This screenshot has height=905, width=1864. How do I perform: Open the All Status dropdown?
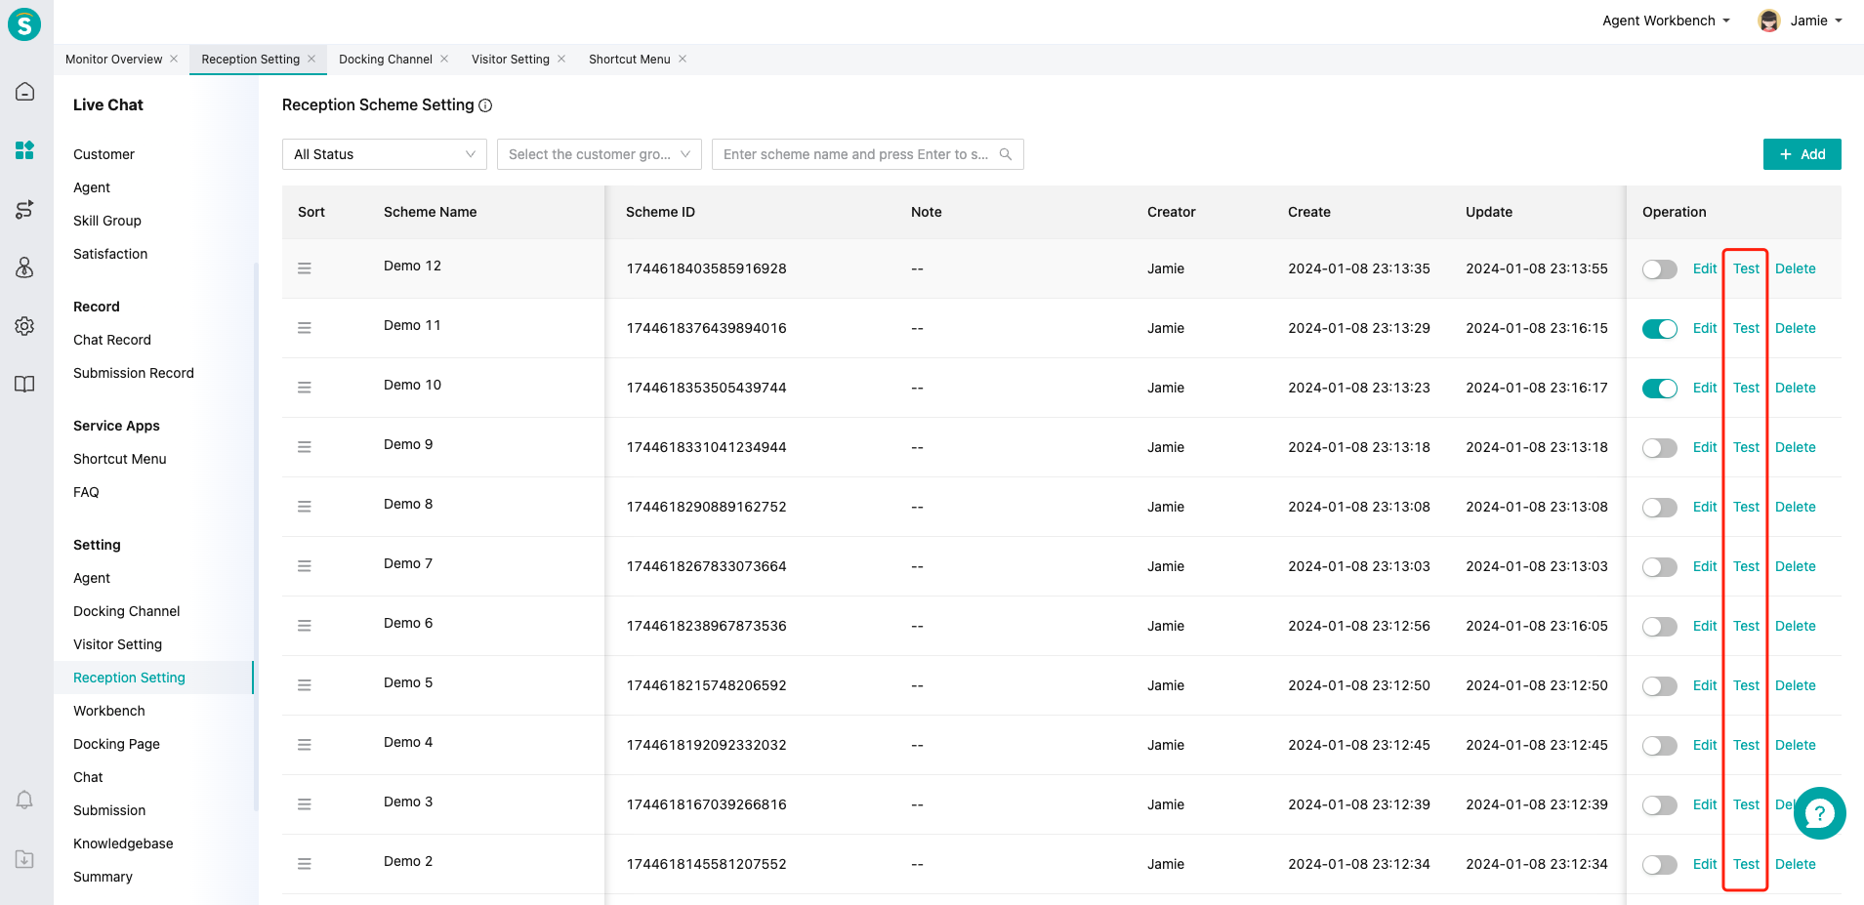tap(385, 154)
